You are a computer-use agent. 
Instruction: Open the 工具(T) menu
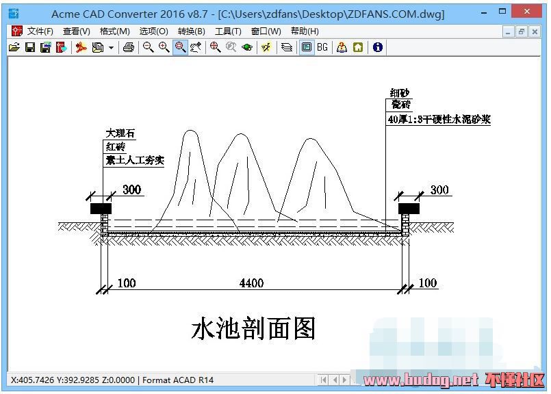click(x=228, y=31)
